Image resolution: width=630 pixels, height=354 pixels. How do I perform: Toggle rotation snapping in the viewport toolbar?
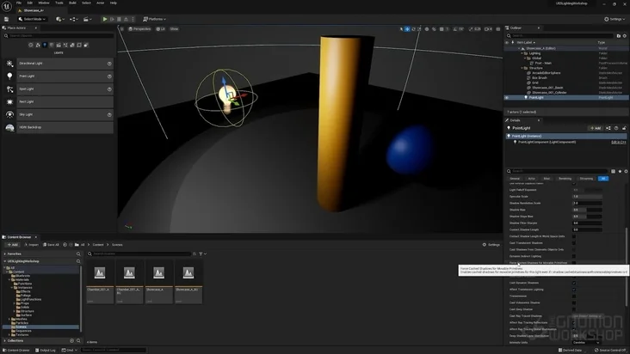pyautogui.click(x=455, y=29)
